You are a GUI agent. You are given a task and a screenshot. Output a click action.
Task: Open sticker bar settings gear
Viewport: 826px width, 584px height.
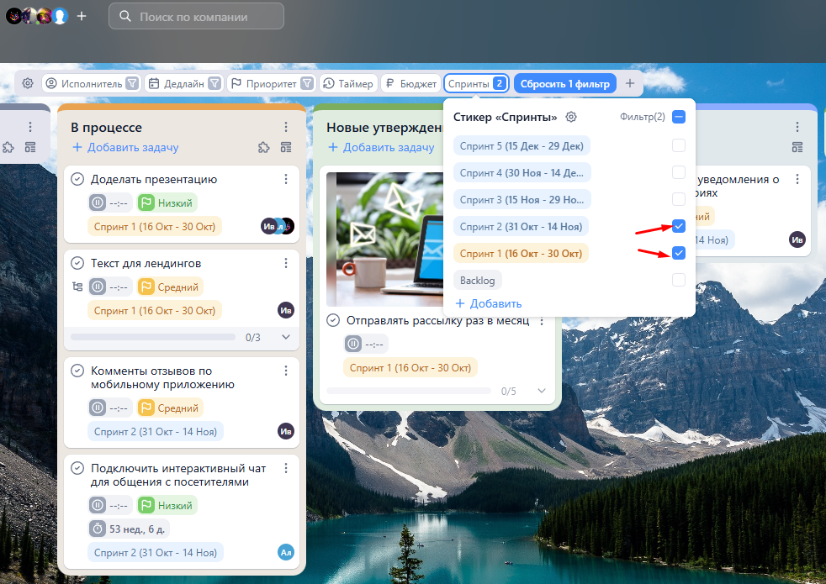(28, 83)
